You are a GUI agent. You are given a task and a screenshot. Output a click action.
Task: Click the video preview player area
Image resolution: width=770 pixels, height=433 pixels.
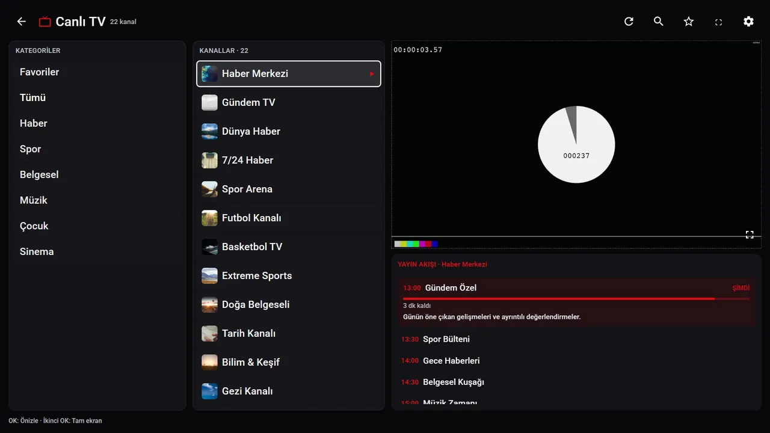point(576,144)
